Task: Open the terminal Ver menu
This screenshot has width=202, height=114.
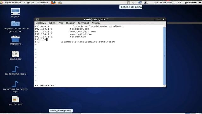Action: point(61,23)
